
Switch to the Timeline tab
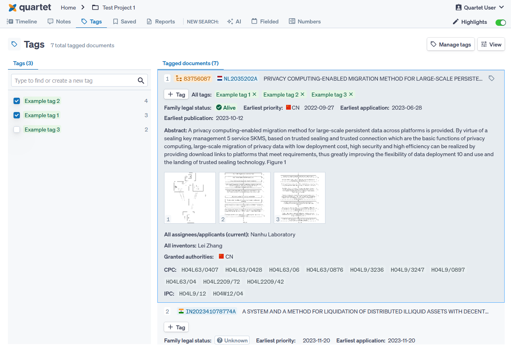[x=22, y=21]
